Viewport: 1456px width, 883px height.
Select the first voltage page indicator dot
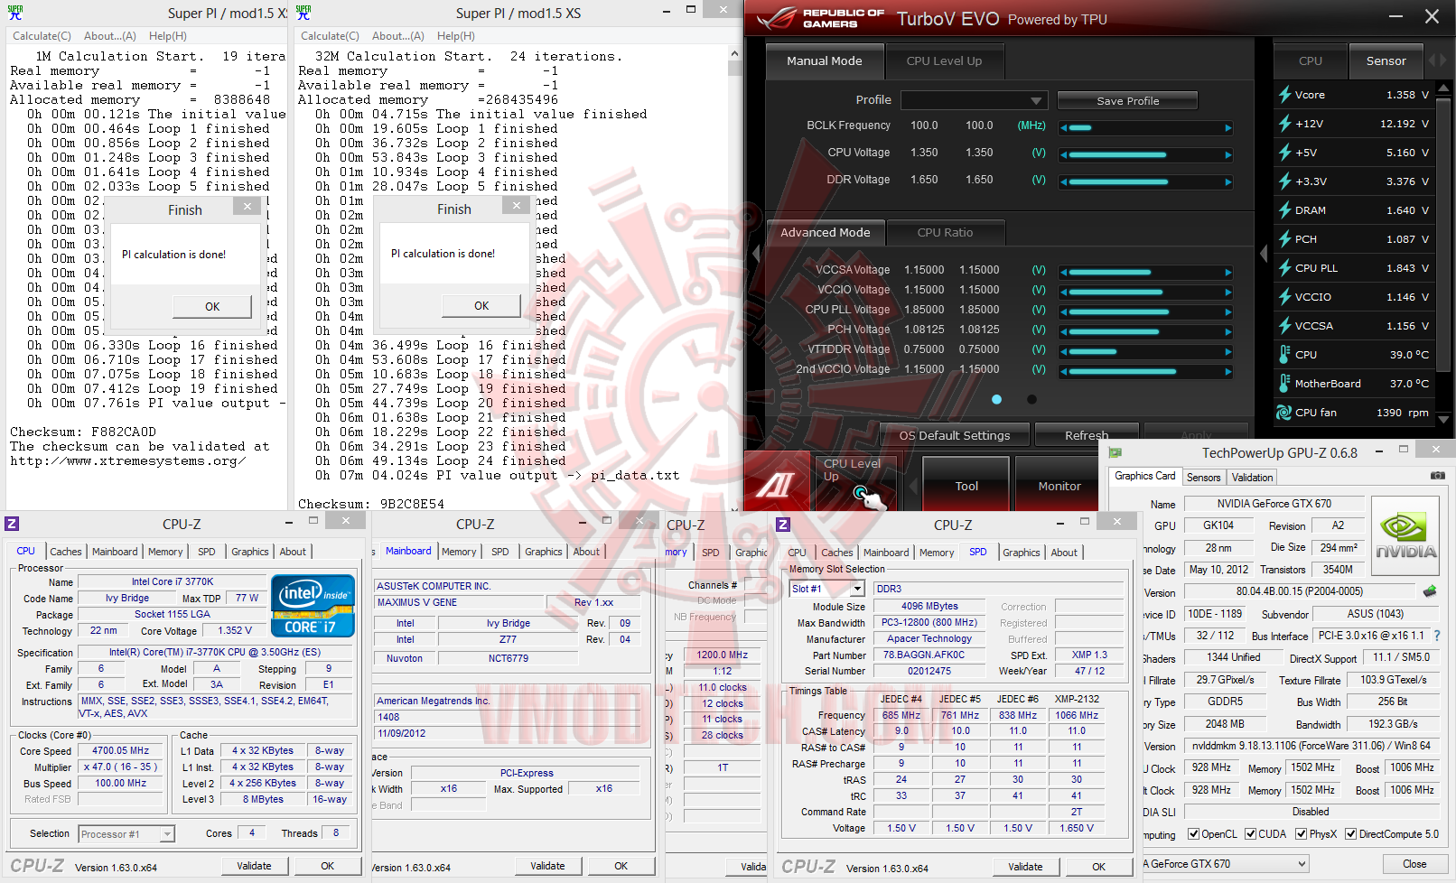[996, 399]
